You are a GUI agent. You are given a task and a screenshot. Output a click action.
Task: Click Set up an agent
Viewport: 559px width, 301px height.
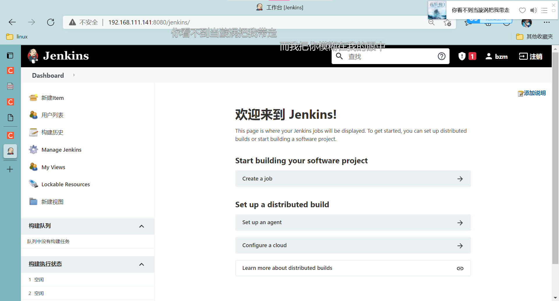click(x=353, y=223)
